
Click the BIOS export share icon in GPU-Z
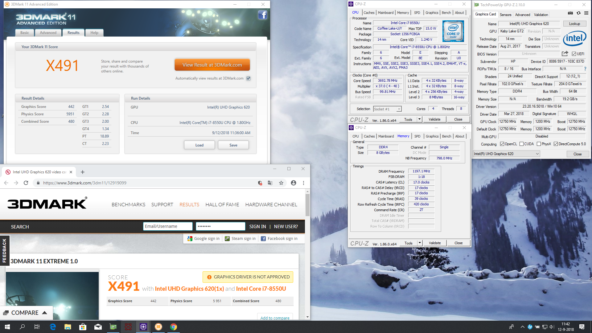pos(565,54)
